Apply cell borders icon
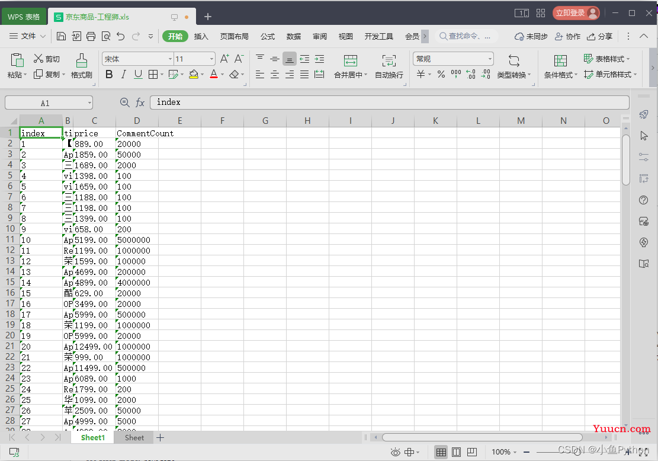The height and width of the screenshot is (461, 658). tap(153, 74)
